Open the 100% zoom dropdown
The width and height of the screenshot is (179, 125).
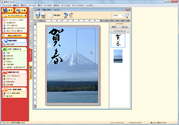[123, 15]
